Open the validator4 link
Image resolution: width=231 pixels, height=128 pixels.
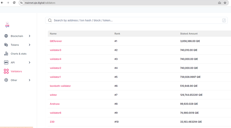[55, 59]
